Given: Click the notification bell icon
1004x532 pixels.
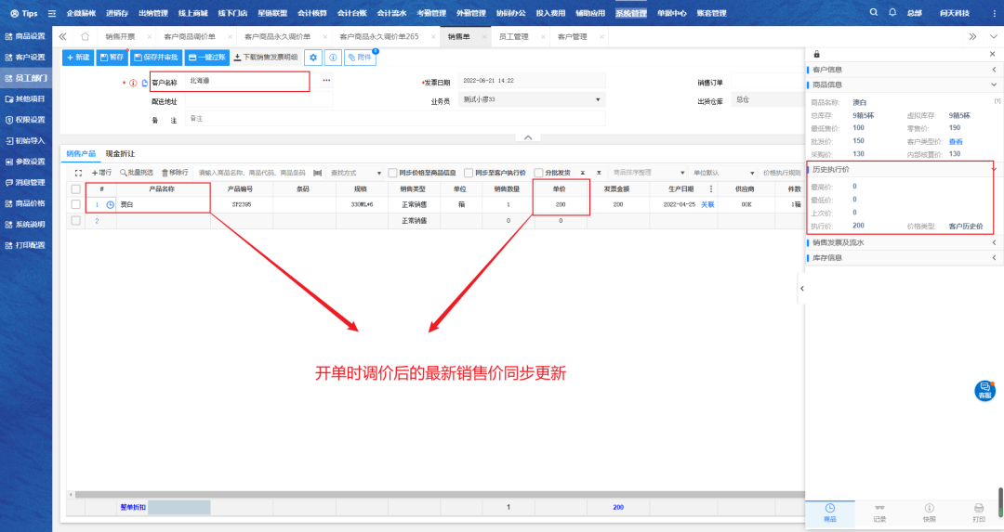Looking at the screenshot, I should [x=892, y=13].
